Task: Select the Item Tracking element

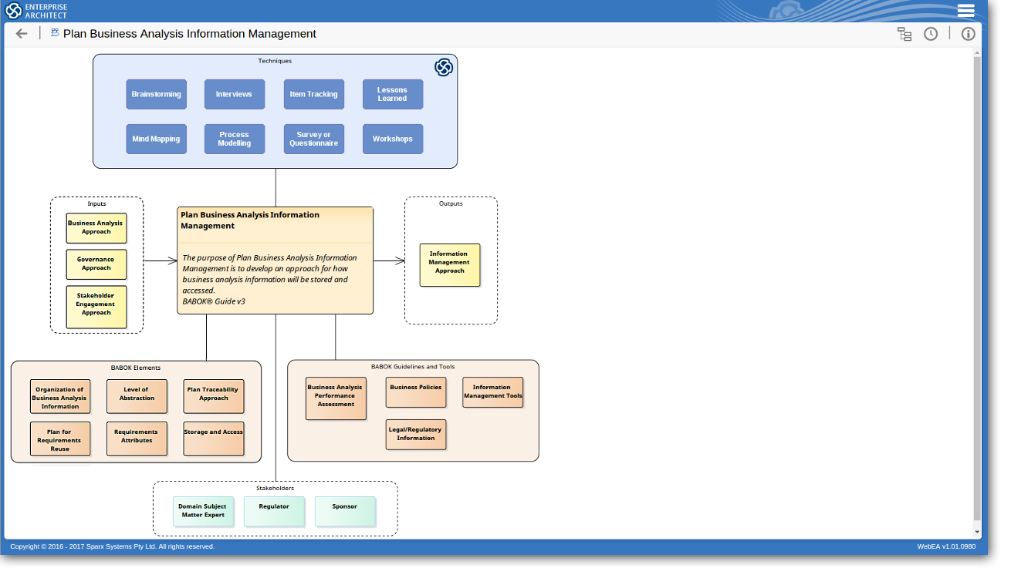Action: point(314,94)
